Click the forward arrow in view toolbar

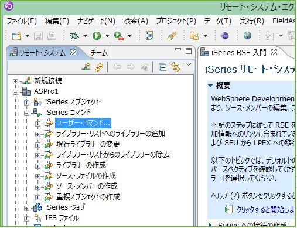tap(131, 67)
